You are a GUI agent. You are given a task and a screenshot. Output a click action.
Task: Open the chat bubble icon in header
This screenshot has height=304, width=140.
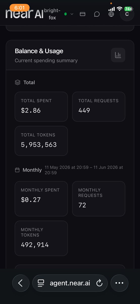click(x=97, y=14)
